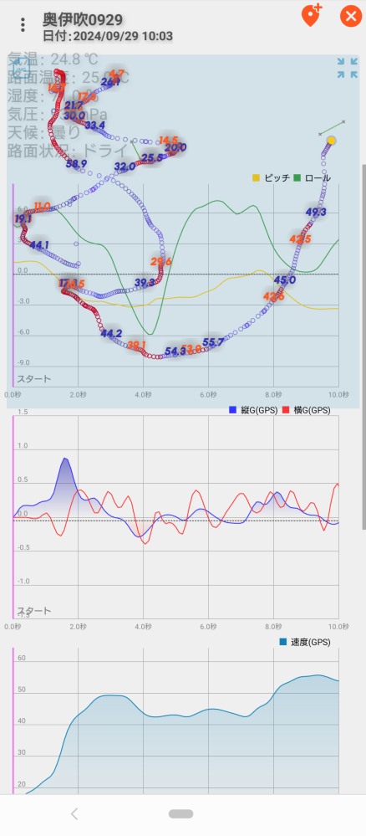Tap the スタート marker on the G-force chart

tap(33, 610)
